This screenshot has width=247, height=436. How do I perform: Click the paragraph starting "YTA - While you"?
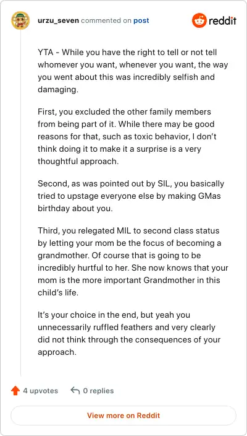click(133, 71)
